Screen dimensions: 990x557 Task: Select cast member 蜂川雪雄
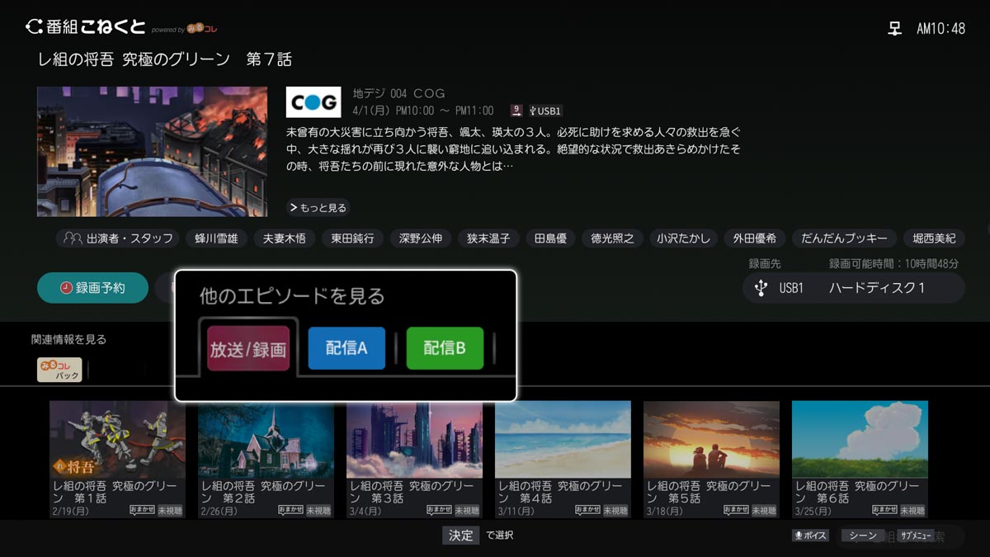pyautogui.click(x=216, y=238)
